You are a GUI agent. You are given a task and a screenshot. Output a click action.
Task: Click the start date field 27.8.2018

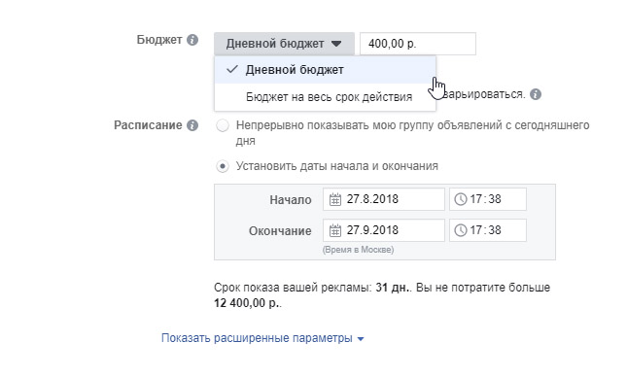click(384, 199)
